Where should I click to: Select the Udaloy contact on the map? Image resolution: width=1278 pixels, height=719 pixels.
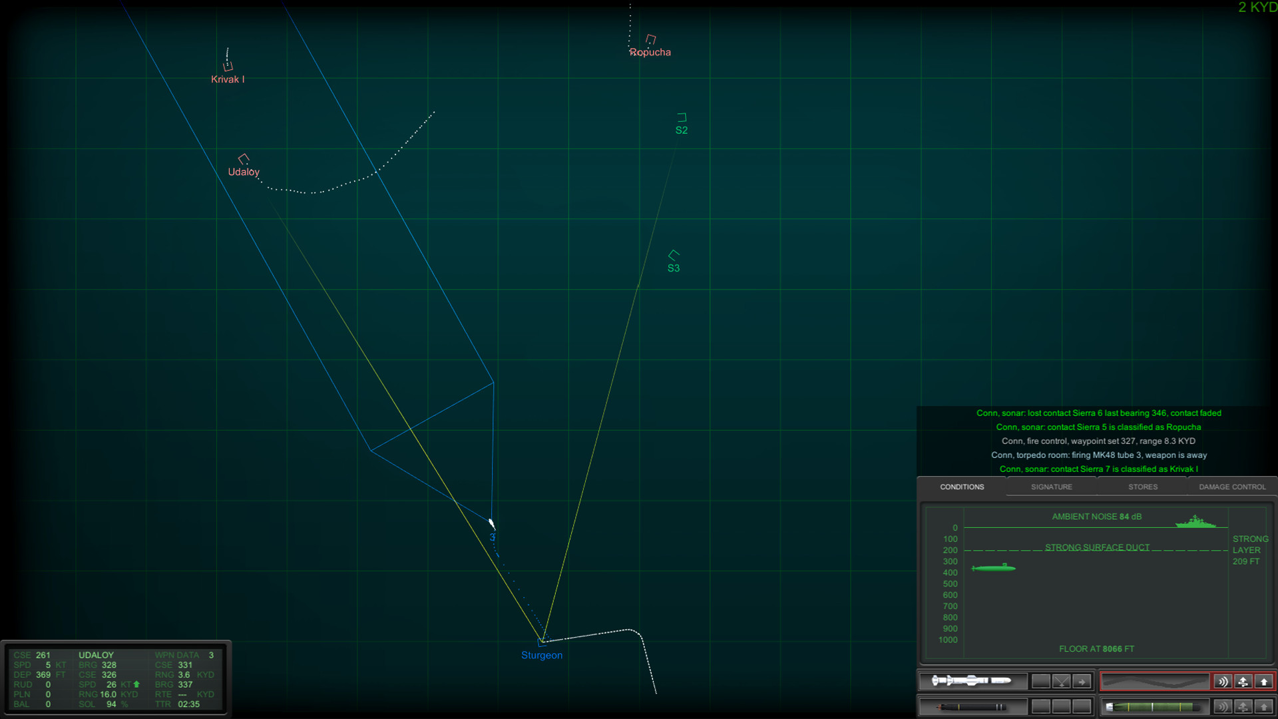click(244, 159)
